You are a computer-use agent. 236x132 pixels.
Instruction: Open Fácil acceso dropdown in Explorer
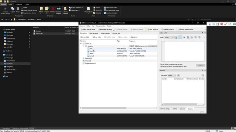point(74,10)
